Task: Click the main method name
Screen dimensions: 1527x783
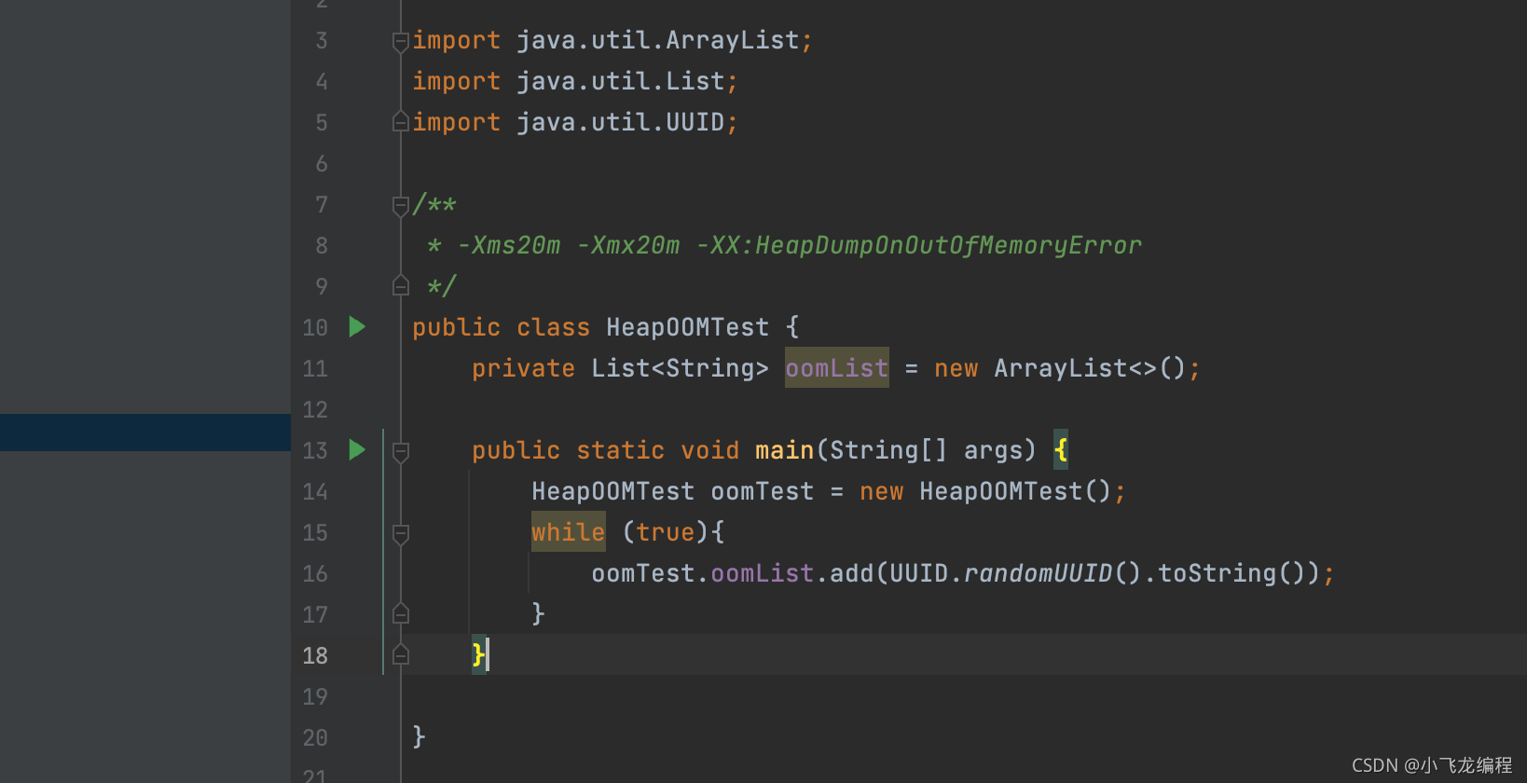Action: [785, 450]
